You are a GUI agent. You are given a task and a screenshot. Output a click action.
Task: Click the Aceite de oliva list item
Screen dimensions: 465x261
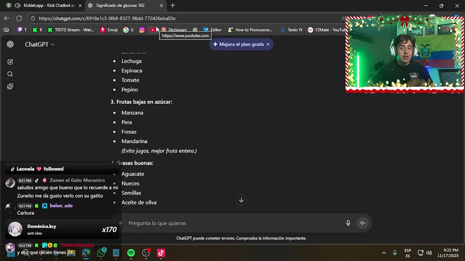139,202
